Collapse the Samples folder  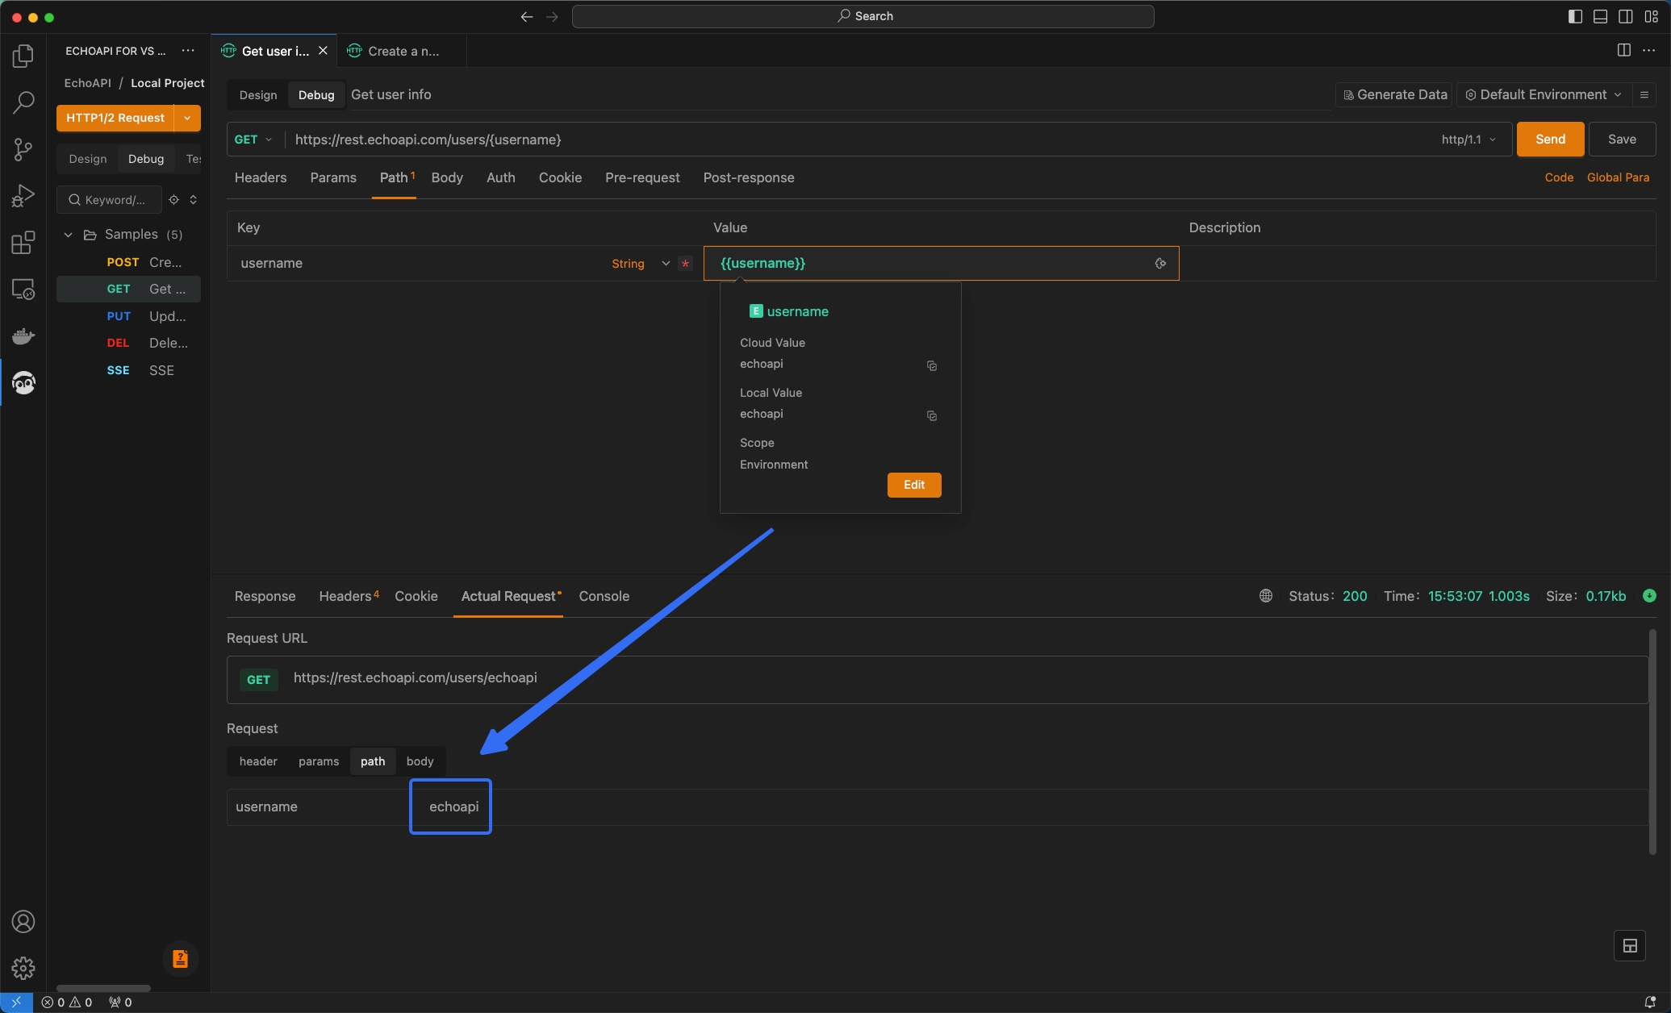[69, 235]
